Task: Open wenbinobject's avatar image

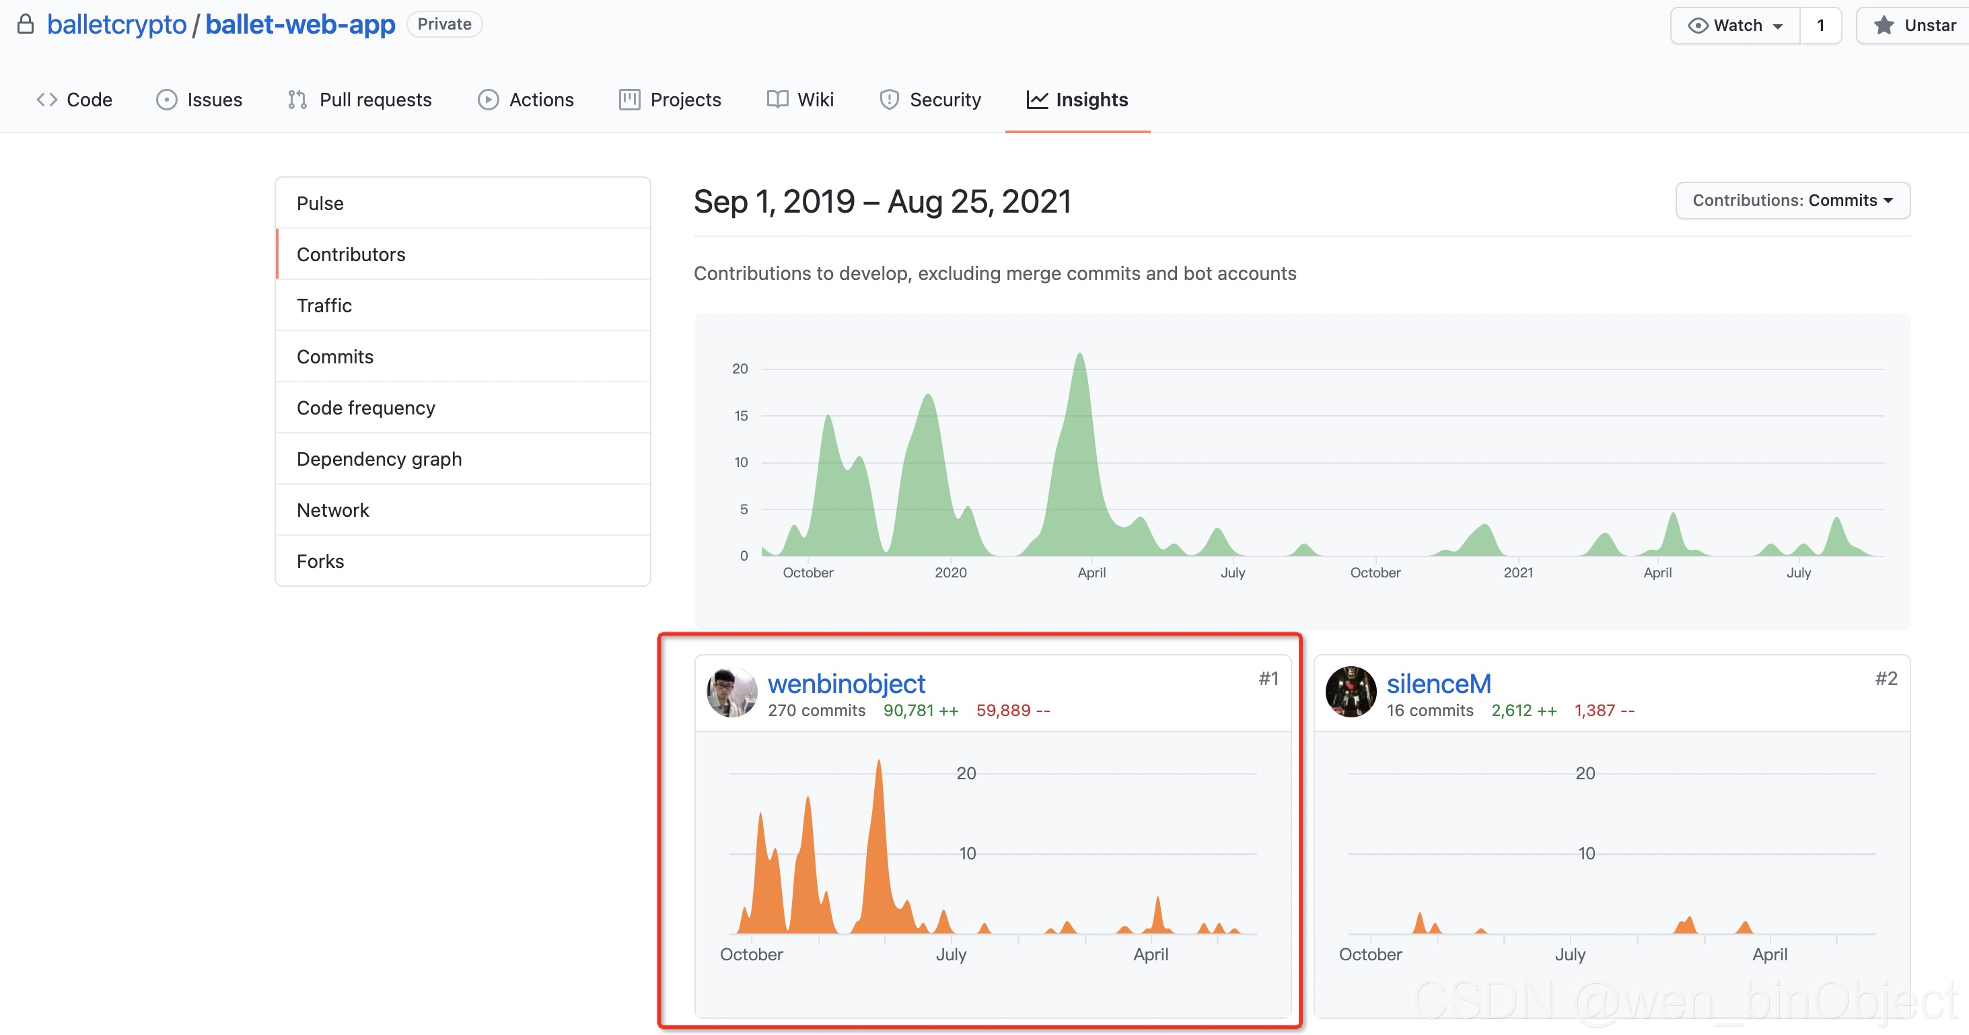Action: (731, 692)
